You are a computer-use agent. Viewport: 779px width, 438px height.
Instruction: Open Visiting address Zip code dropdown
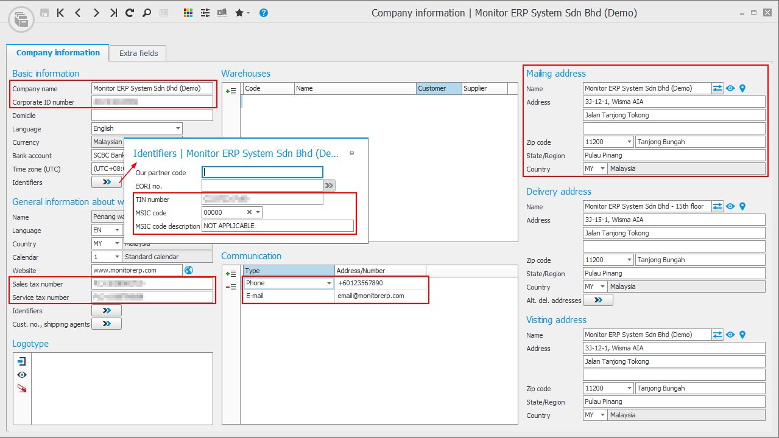click(629, 388)
